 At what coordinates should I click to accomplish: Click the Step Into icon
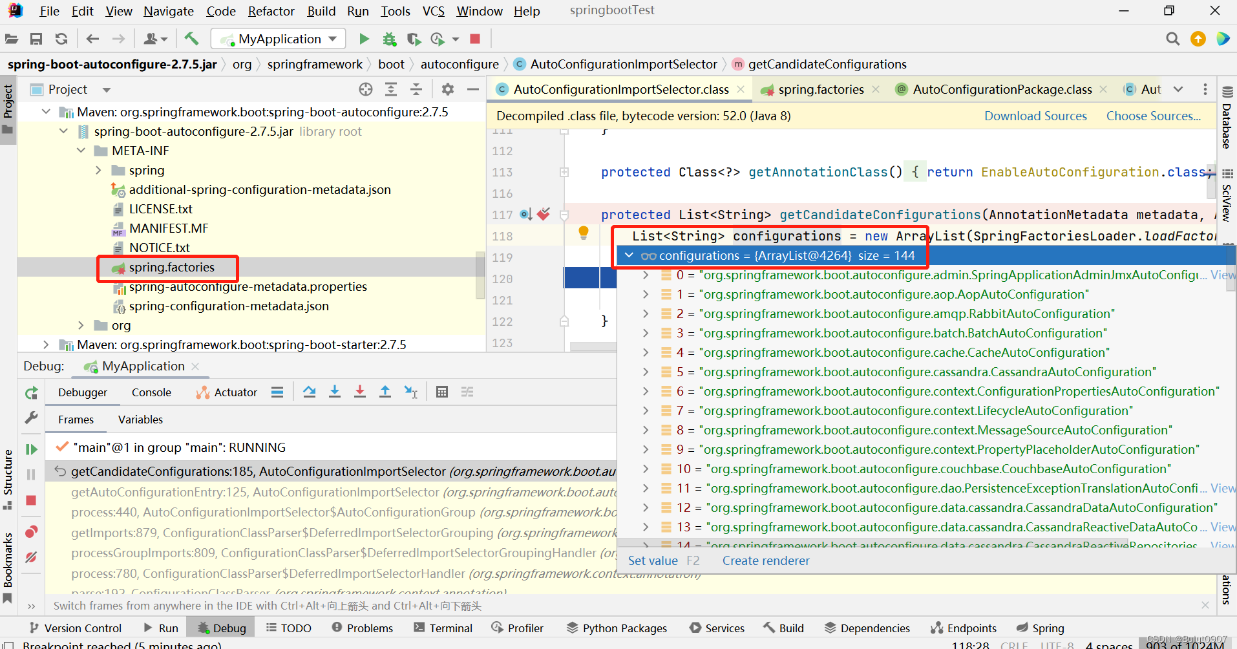(335, 392)
